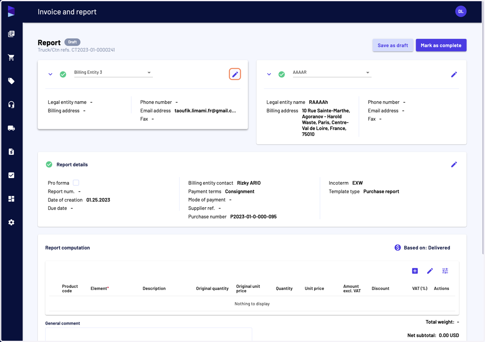
Task: Click the Element column header
Action: pyautogui.click(x=100, y=288)
